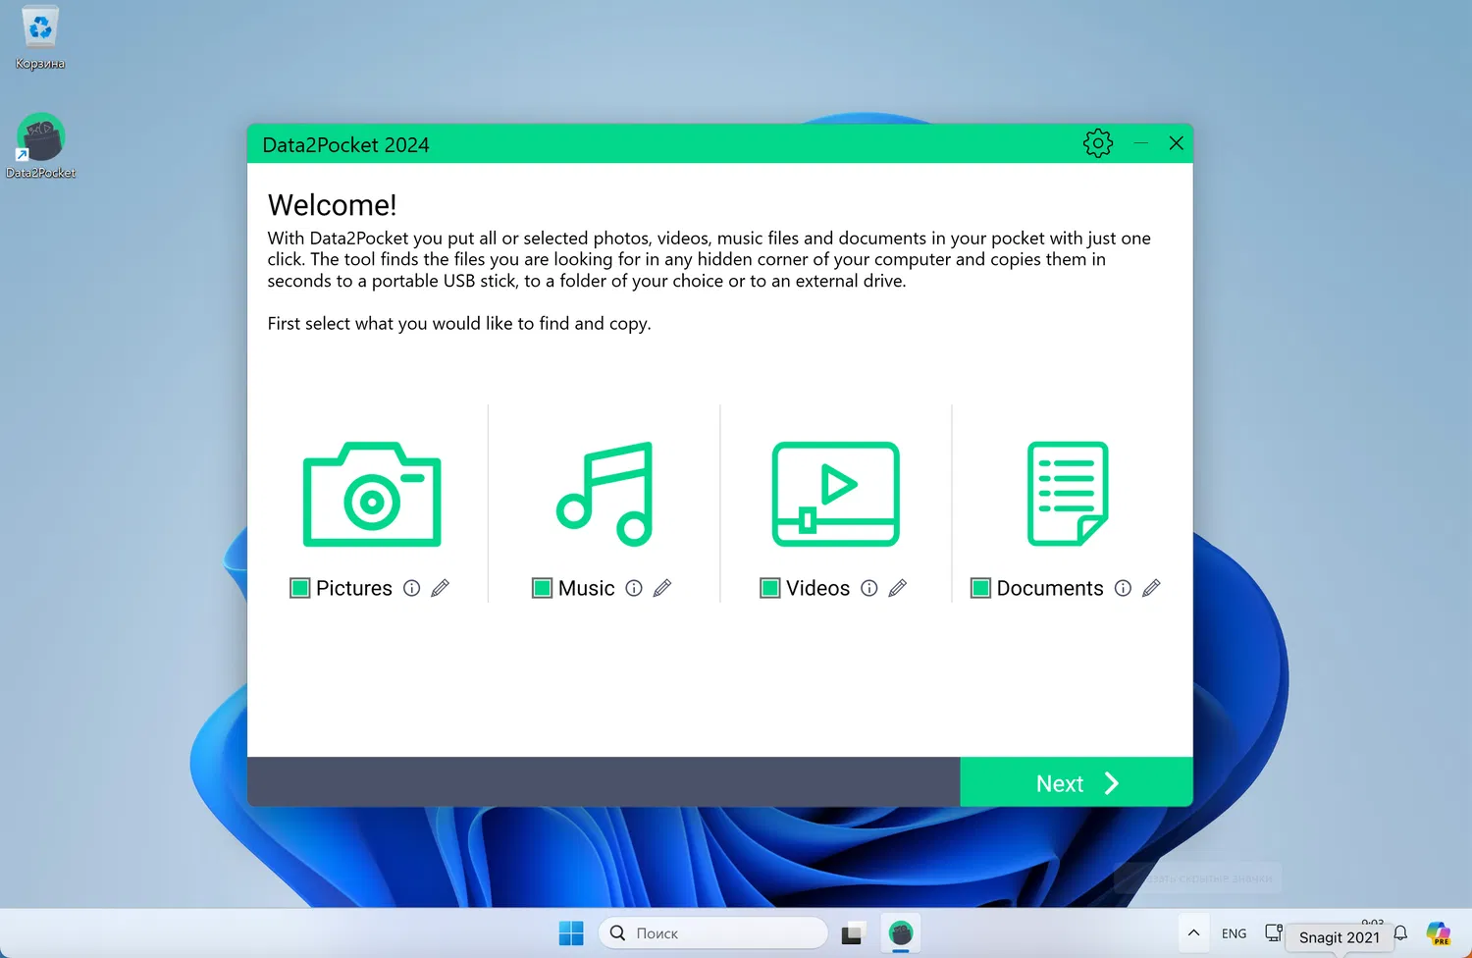Open settings via the gear icon

point(1098,143)
